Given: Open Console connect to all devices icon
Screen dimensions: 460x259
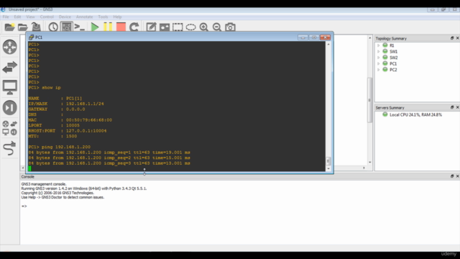Looking at the screenshot, I should click(x=79, y=27).
